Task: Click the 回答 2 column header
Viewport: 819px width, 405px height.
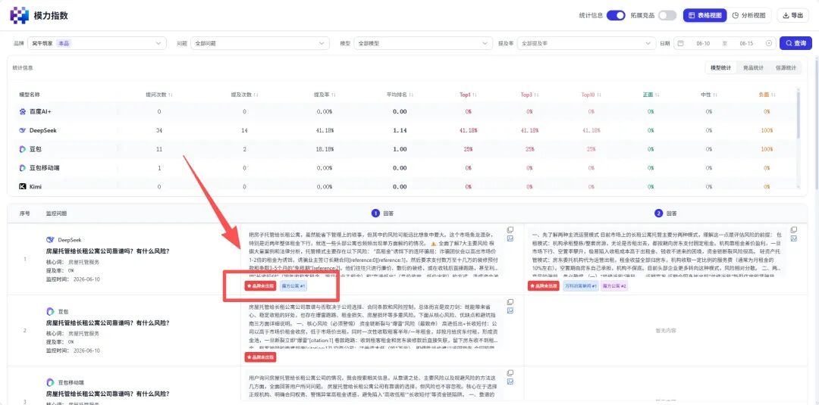Action: [666, 213]
